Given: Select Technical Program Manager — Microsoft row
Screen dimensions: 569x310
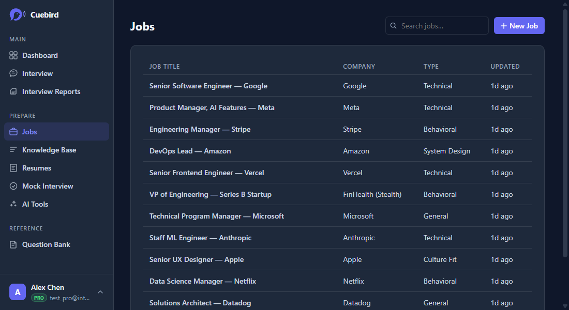Looking at the screenshot, I should tap(337, 216).
